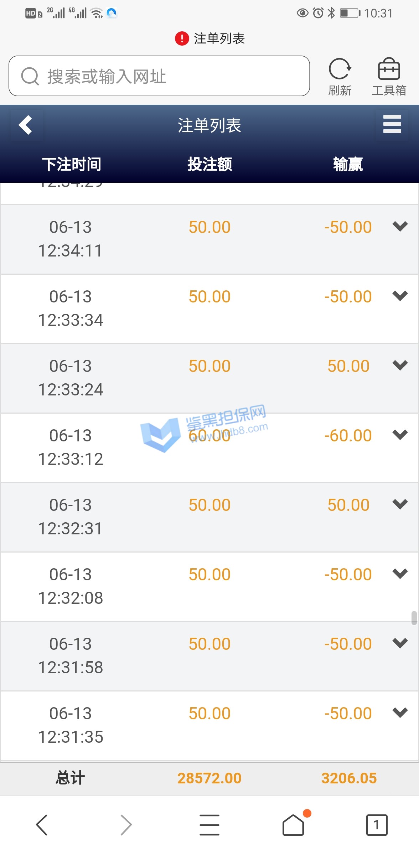The width and height of the screenshot is (419, 855).
Task: Tap the 投注额 column header
Action: coord(209,164)
